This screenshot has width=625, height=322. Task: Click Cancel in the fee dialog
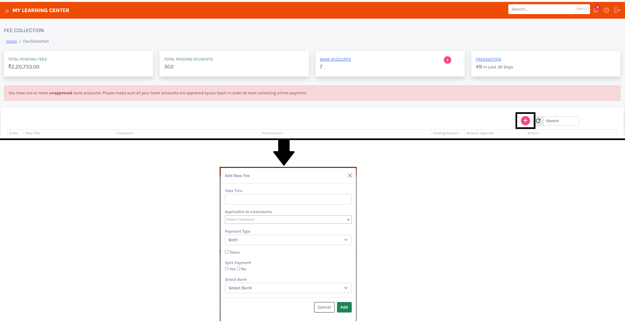324,307
